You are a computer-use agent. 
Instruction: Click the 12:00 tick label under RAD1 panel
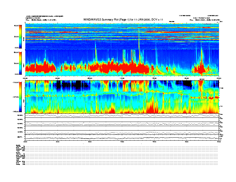122,78
